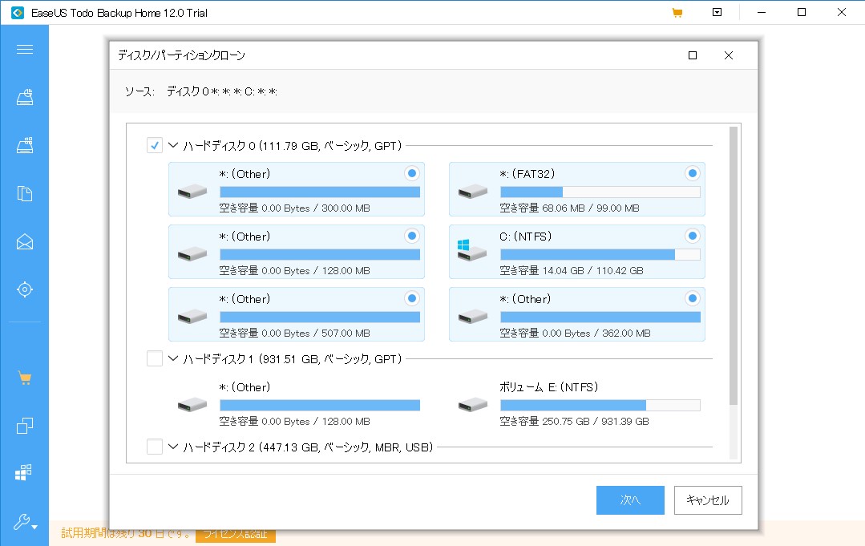This screenshot has height=546, width=865.
Task: Click the text 空き容量 14.04 GB / 110.42 GB
Action: [x=572, y=270]
